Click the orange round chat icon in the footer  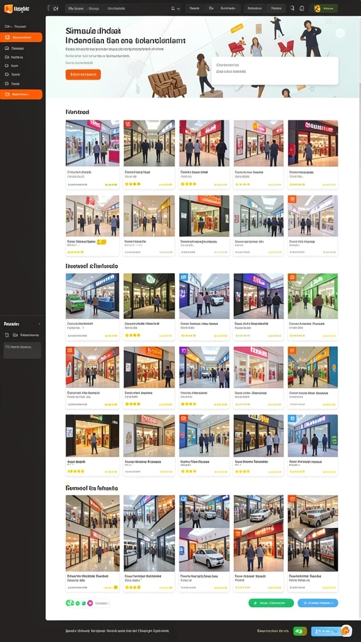pos(346,631)
